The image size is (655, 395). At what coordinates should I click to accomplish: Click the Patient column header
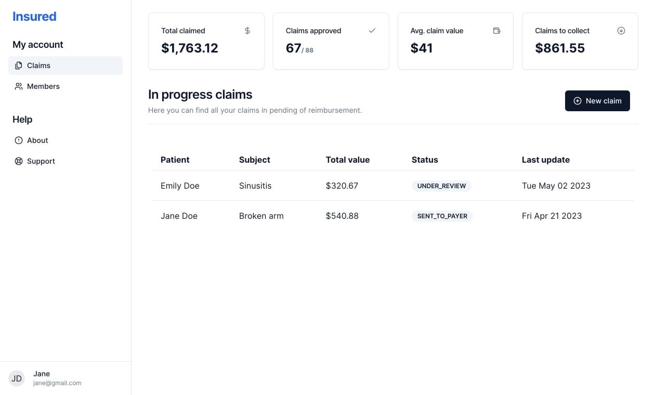pos(175,160)
